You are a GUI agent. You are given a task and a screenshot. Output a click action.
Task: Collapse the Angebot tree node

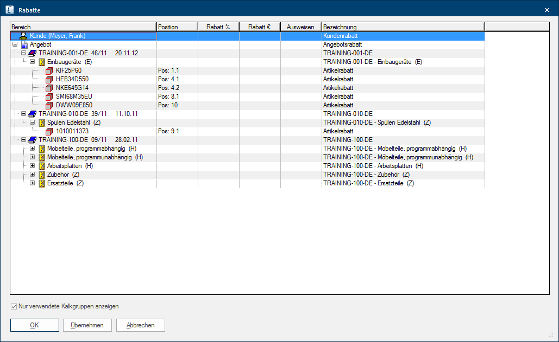(15, 44)
